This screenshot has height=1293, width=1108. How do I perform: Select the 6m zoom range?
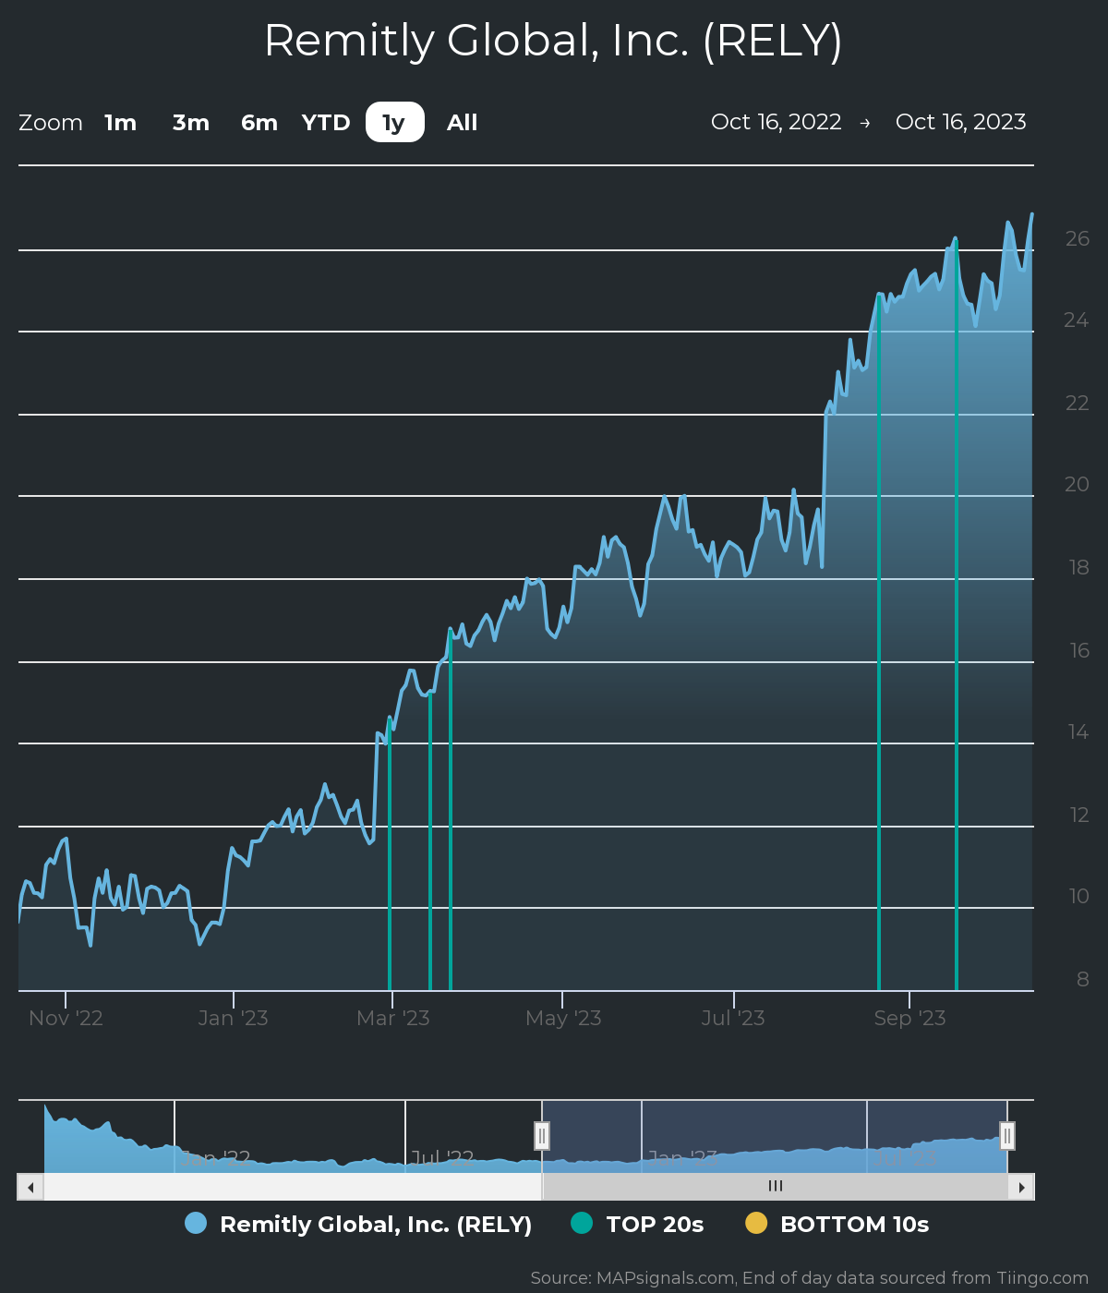[x=259, y=123]
